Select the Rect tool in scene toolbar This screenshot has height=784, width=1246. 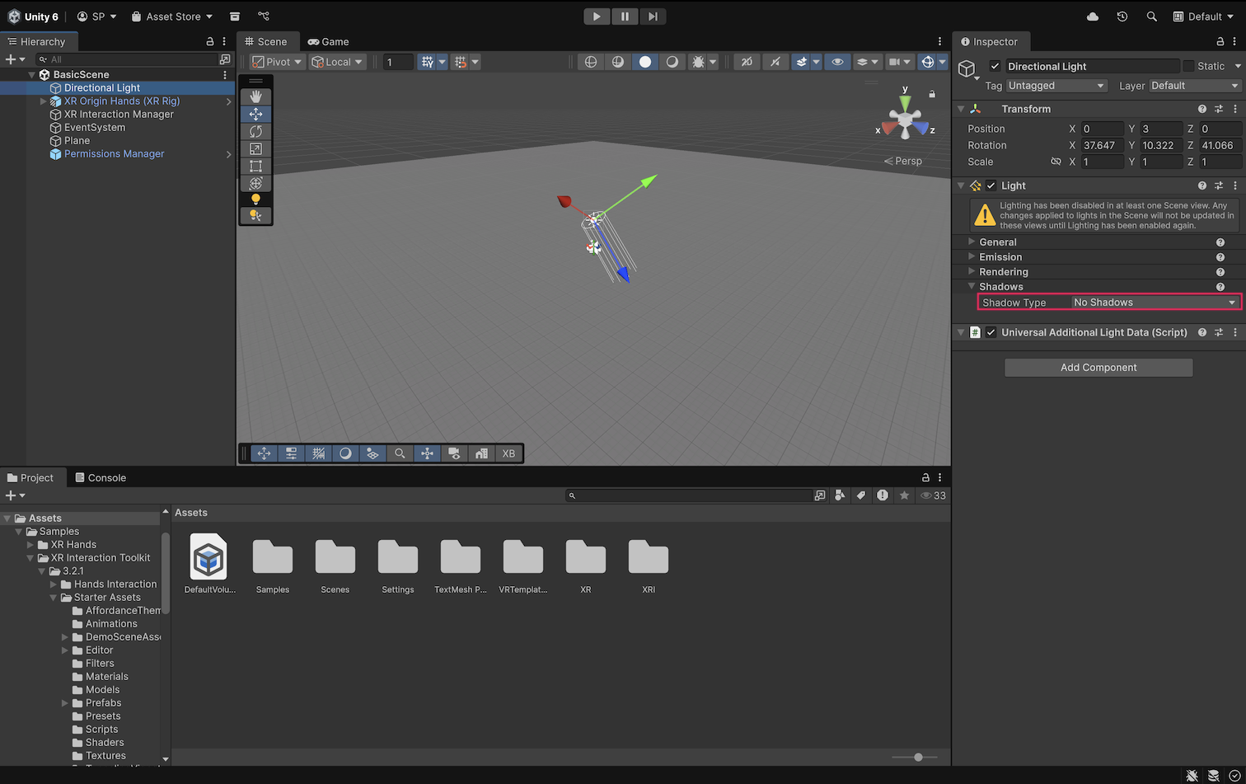coord(255,166)
